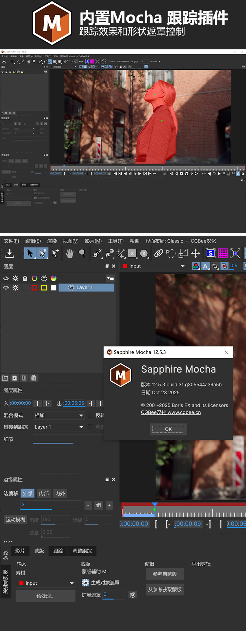Screen dimensions: 246x631
Task: Open the 文件(F) menu in enlarged menu bar
Action: (11, 241)
